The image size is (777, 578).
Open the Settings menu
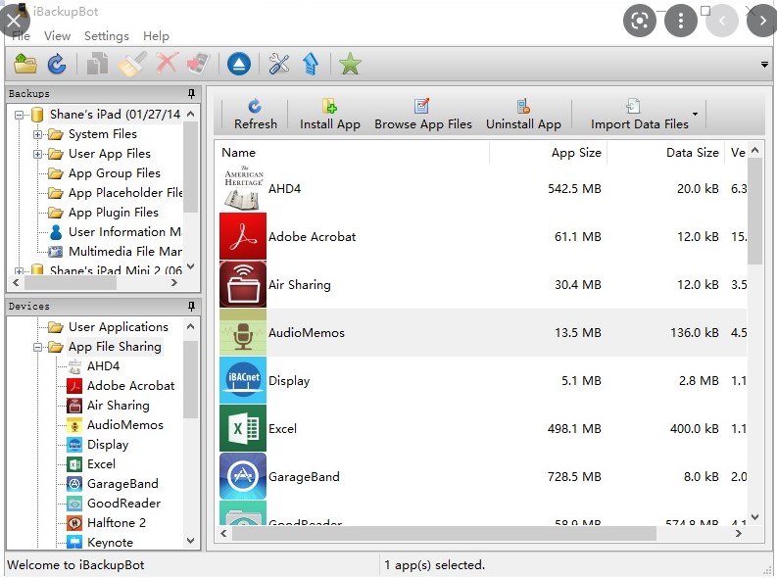(x=107, y=36)
